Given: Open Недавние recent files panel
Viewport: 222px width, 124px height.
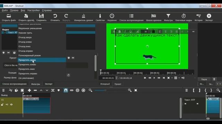Looking at the screenshot, I should [112, 18].
